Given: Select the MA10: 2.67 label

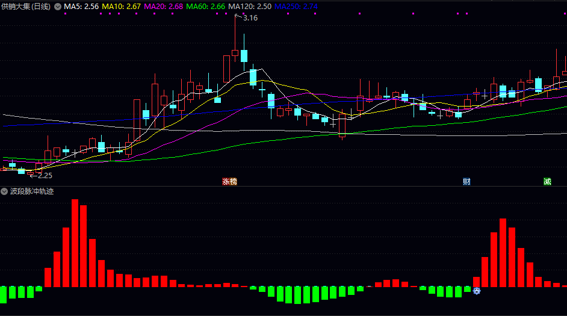Looking at the screenshot, I should pos(121,7).
